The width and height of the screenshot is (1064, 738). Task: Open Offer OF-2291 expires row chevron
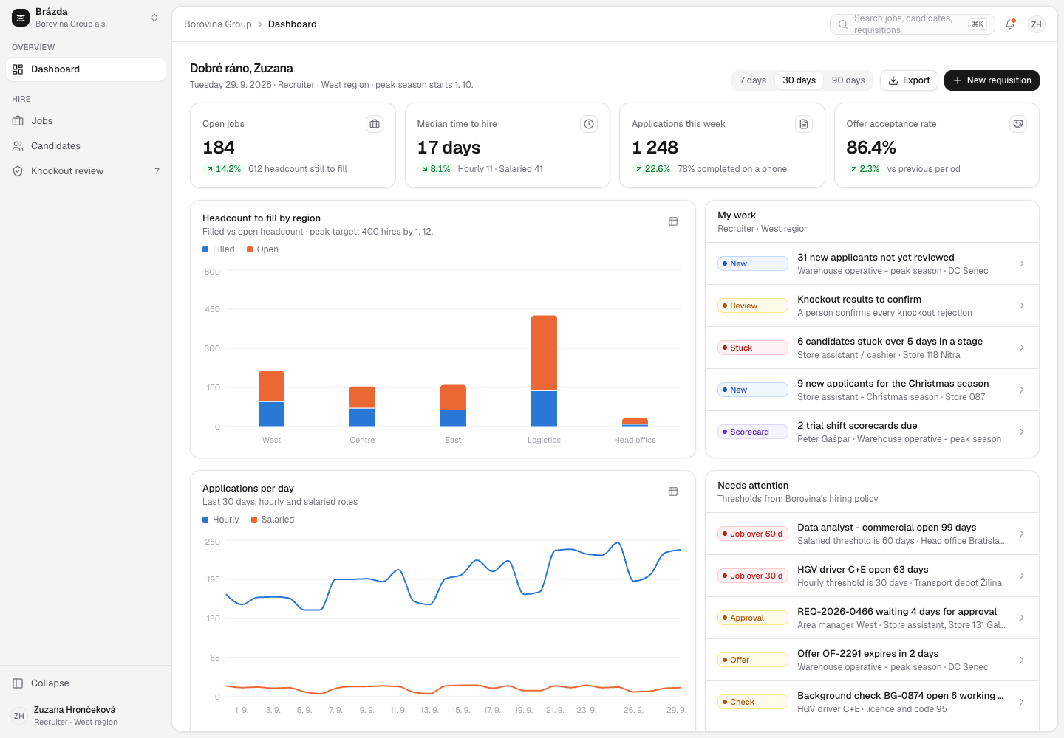pos(1022,660)
